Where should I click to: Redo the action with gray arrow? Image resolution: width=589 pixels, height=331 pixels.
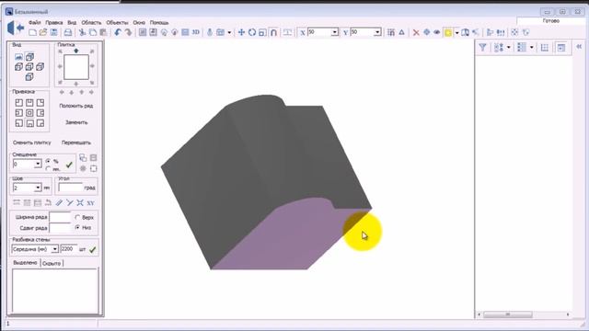pos(128,33)
